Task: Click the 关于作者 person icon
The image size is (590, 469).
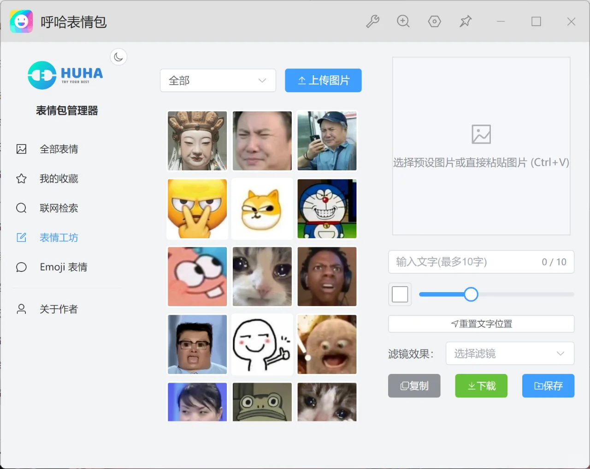Action: [21, 309]
